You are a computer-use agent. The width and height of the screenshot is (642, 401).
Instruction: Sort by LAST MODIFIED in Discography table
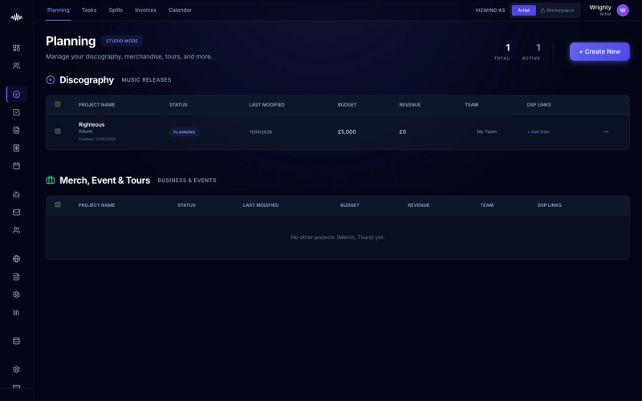(x=267, y=105)
